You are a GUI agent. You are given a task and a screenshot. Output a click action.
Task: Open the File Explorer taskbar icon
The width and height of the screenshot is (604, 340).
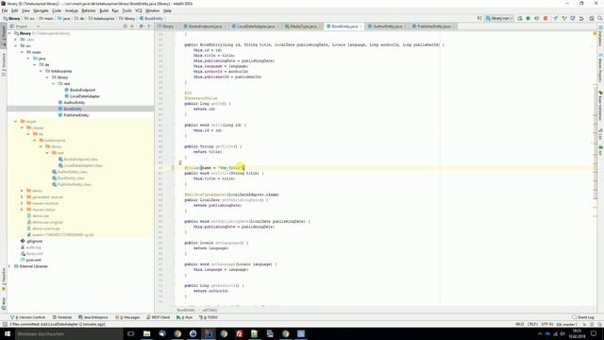pos(147,333)
